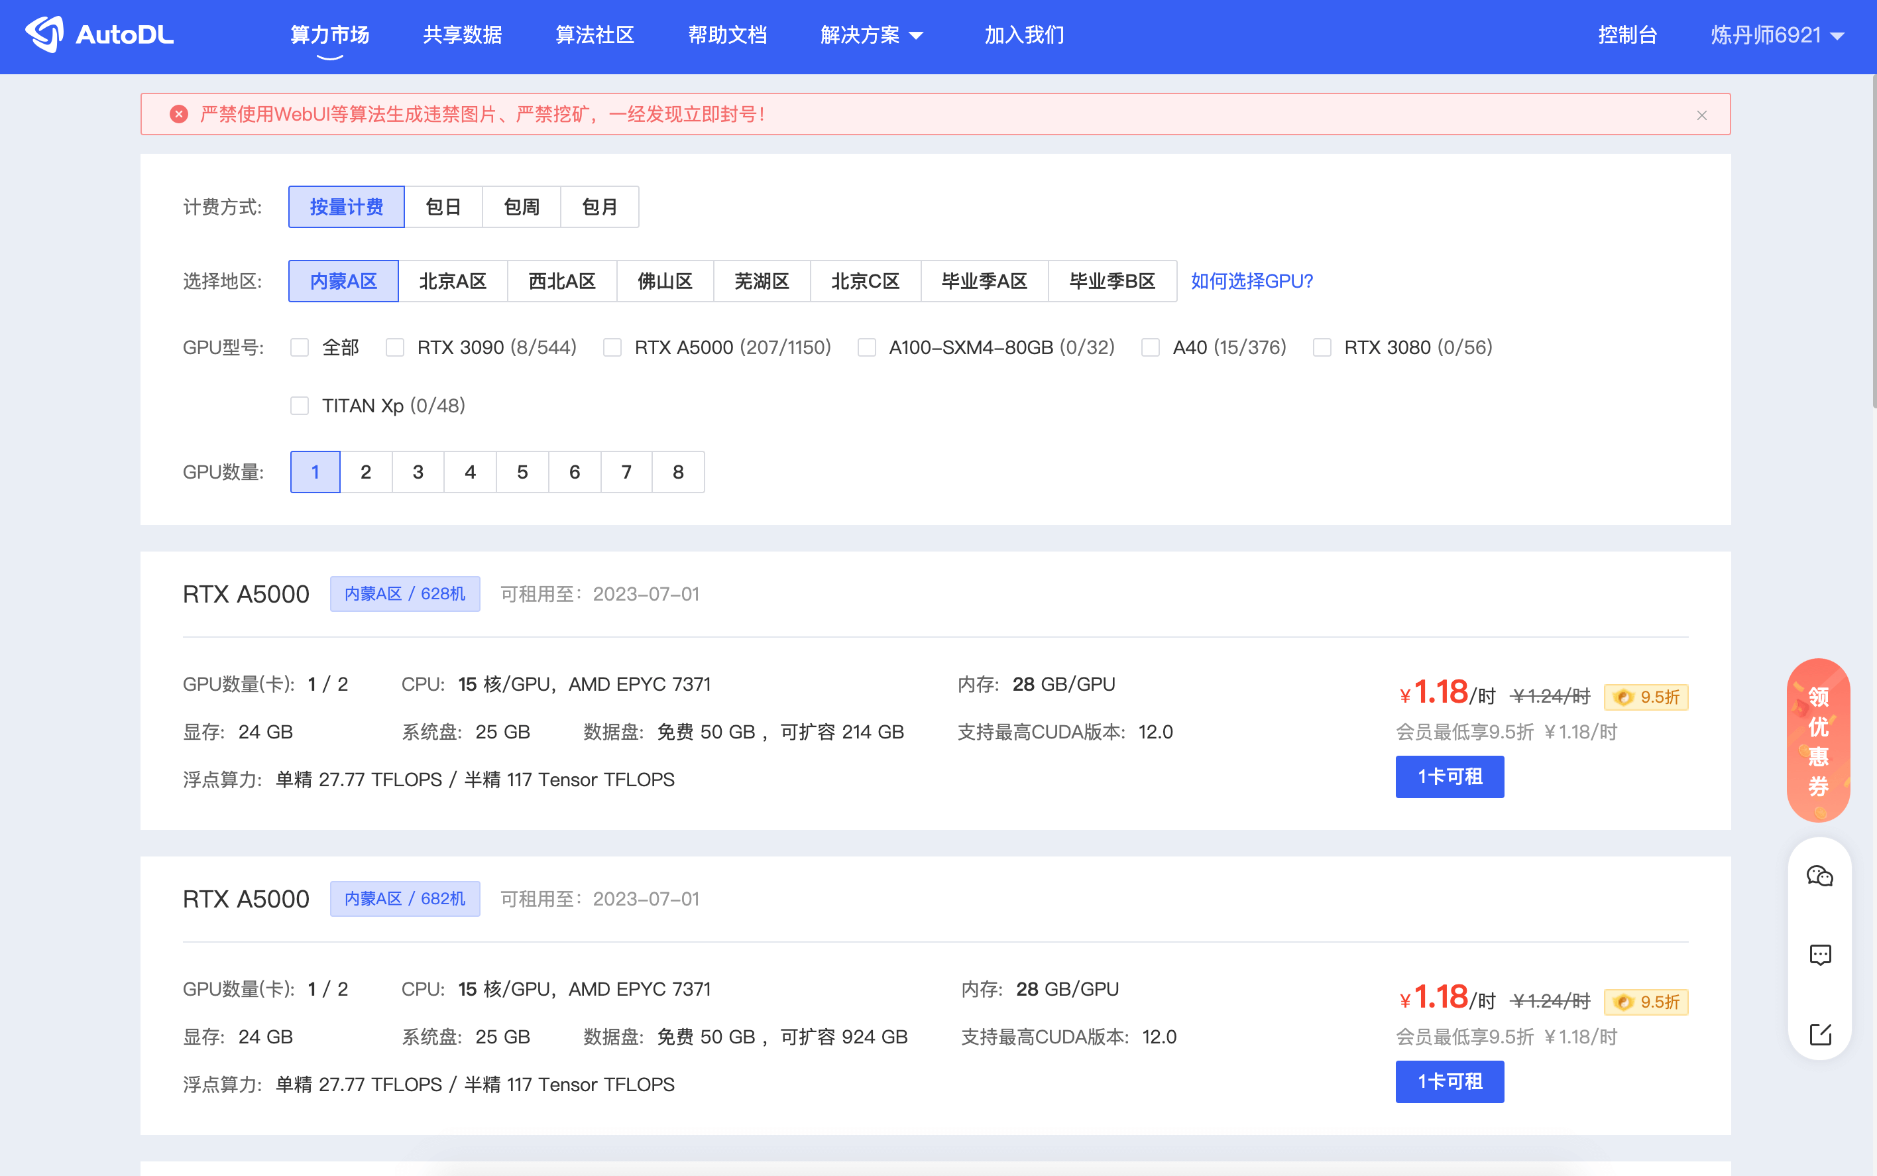The width and height of the screenshot is (1877, 1176).
Task: Check the RTX 3090 GPU checkbox
Action: coord(395,347)
